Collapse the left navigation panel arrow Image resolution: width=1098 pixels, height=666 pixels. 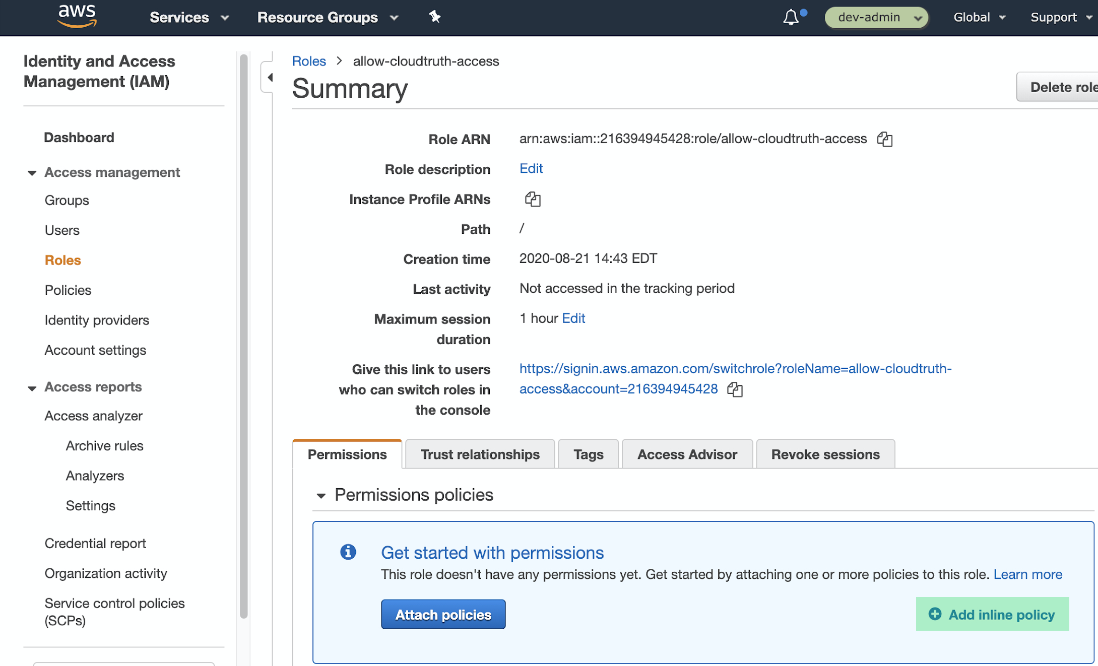pyautogui.click(x=270, y=78)
